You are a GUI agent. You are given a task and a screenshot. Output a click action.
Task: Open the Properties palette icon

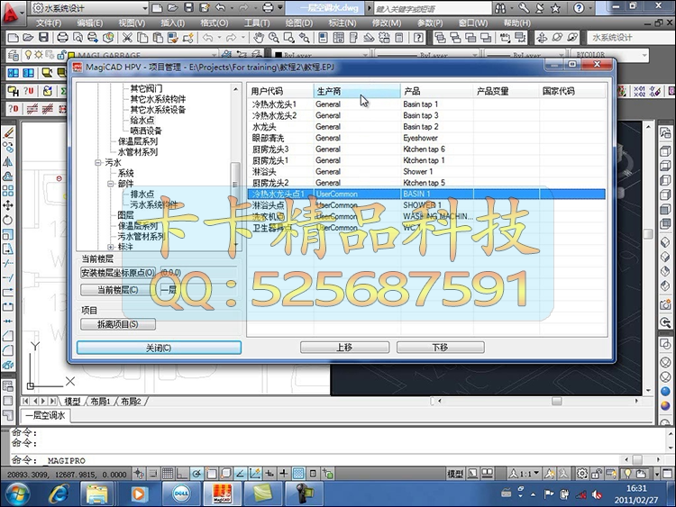click(324, 38)
